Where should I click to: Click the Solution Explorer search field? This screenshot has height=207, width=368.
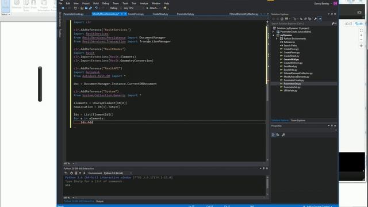(x=301, y=24)
